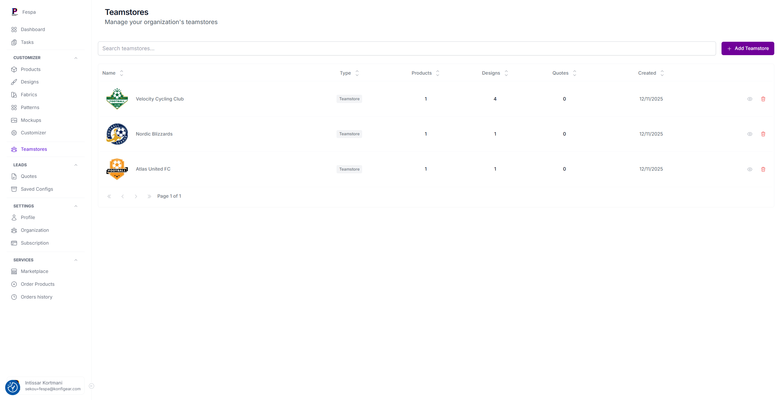Click the Orders history clock icon
Screen dimensions: 781x400
(14, 297)
